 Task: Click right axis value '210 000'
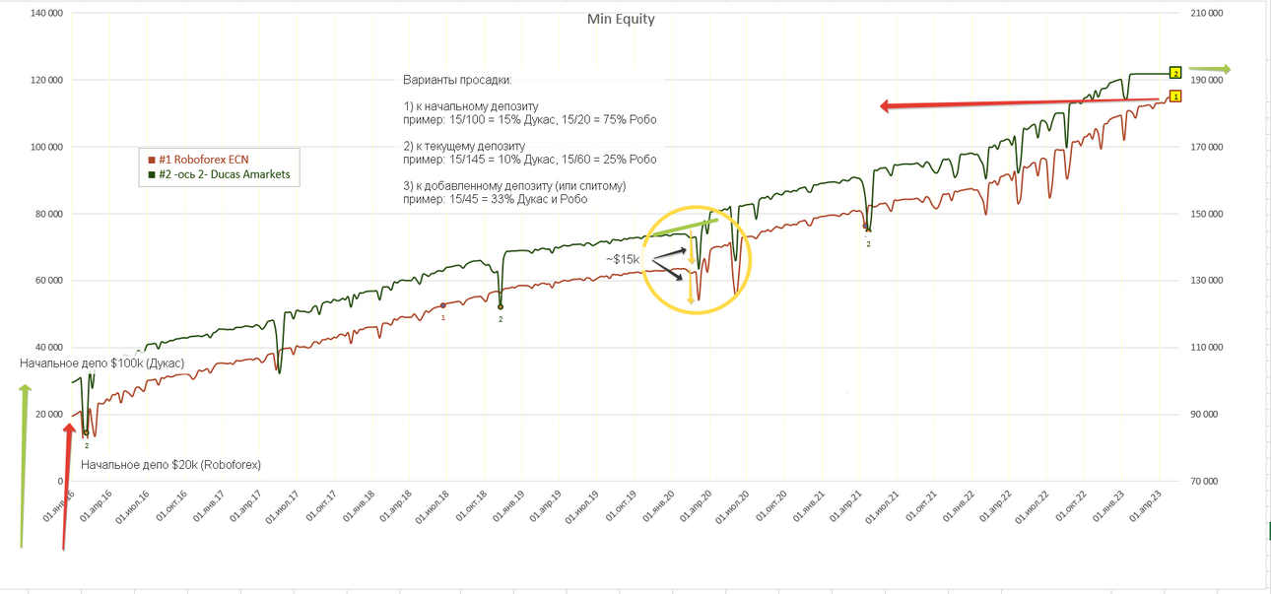1208,14
